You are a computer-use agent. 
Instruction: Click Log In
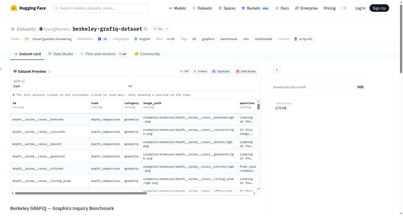pyautogui.click(x=360, y=8)
